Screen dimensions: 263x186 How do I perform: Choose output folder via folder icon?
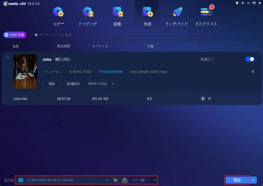115,180
